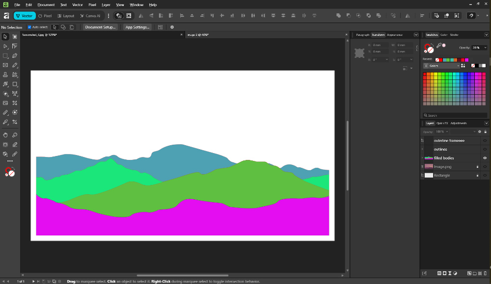The height and width of the screenshot is (284, 491).
Task: Open the Affinity logo home button
Action: pyautogui.click(x=6, y=16)
